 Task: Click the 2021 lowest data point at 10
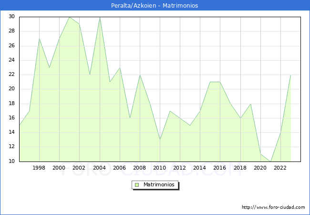pyautogui.click(x=270, y=161)
